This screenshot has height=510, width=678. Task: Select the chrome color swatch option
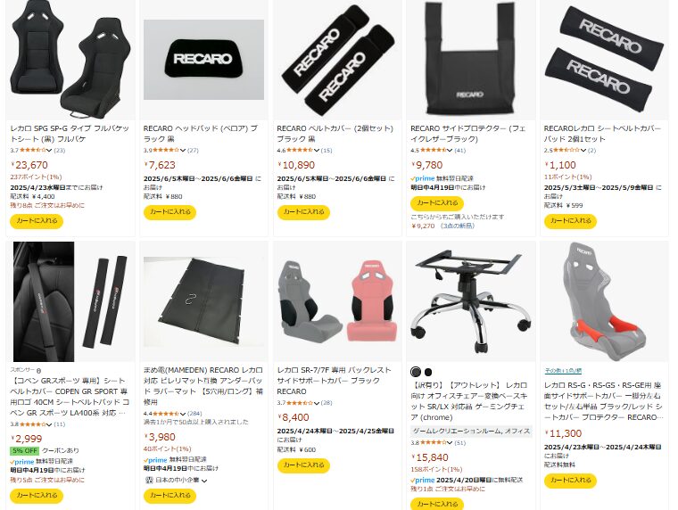click(416, 372)
